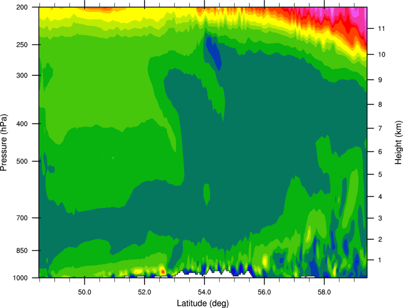Click the 400 pressure tick label
Viewport: 403px width, 308px height.
coord(22,124)
